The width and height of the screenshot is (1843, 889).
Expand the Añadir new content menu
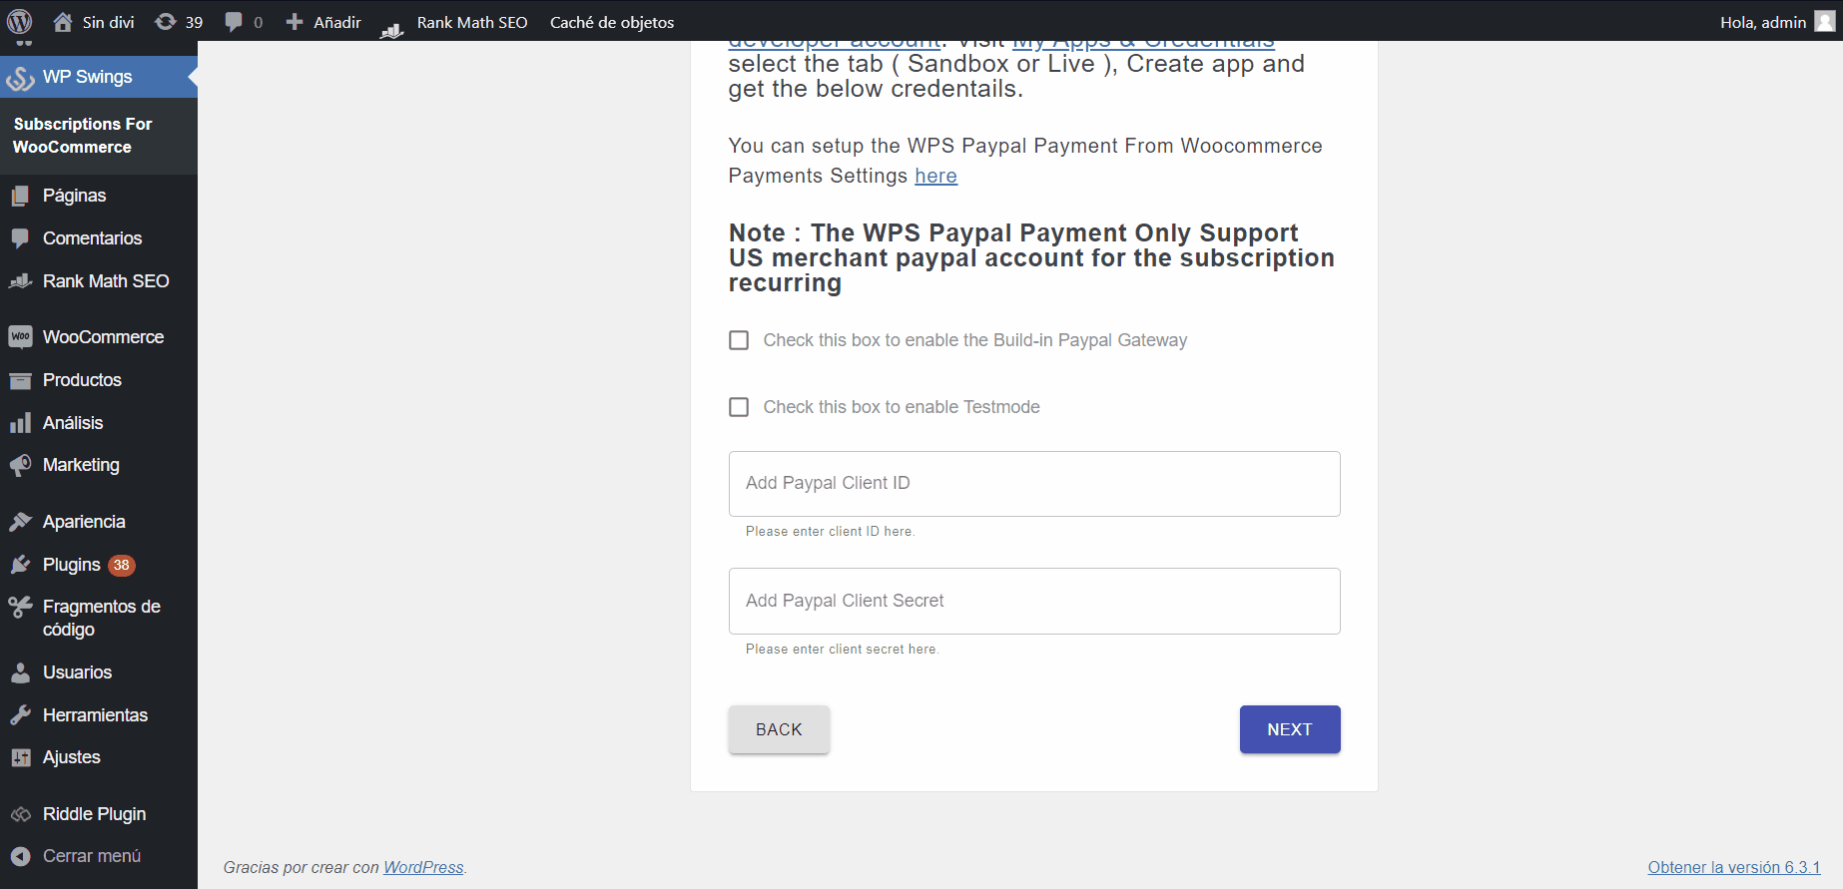click(x=323, y=22)
